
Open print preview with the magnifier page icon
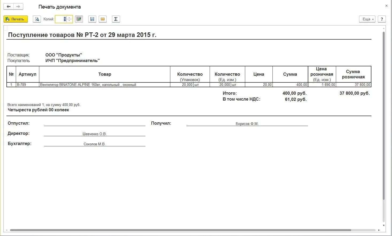37,19
